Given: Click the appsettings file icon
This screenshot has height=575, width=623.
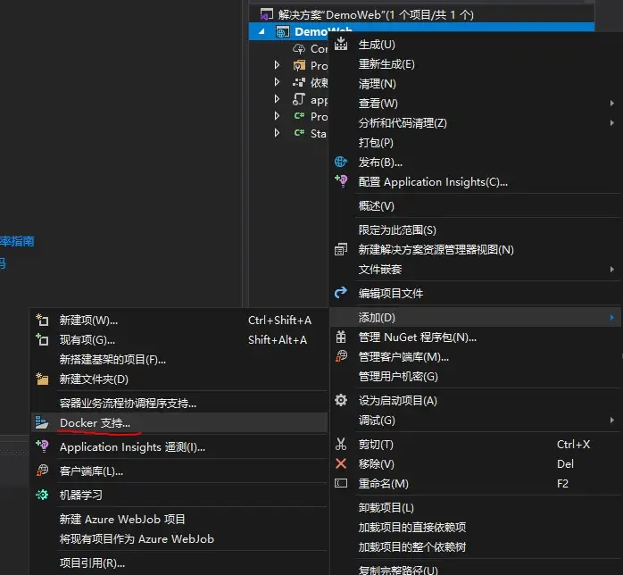Looking at the screenshot, I should click(x=299, y=99).
